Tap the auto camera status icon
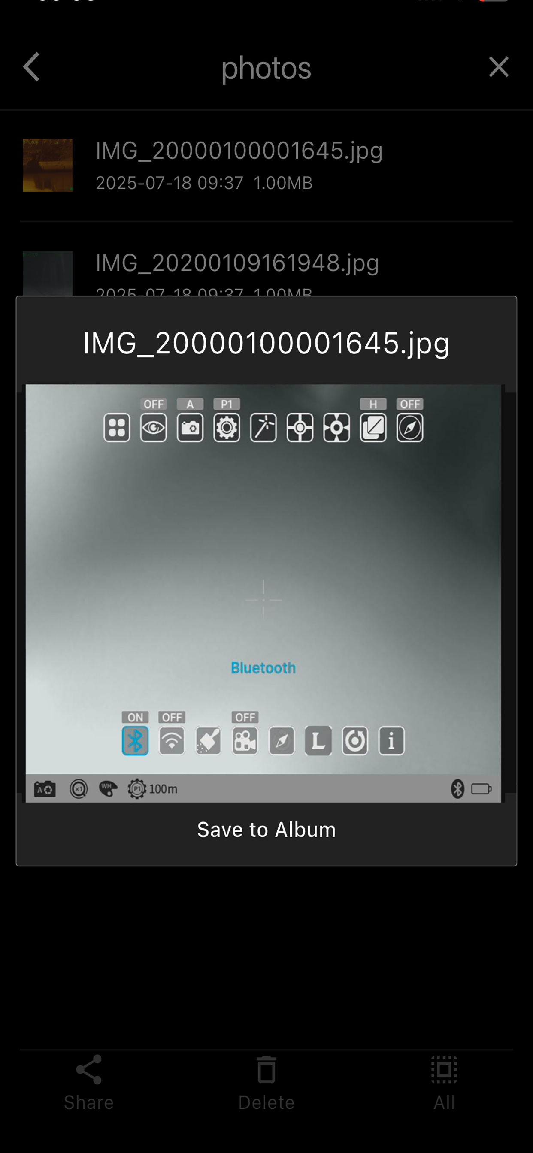The width and height of the screenshot is (533, 1153). point(45,789)
